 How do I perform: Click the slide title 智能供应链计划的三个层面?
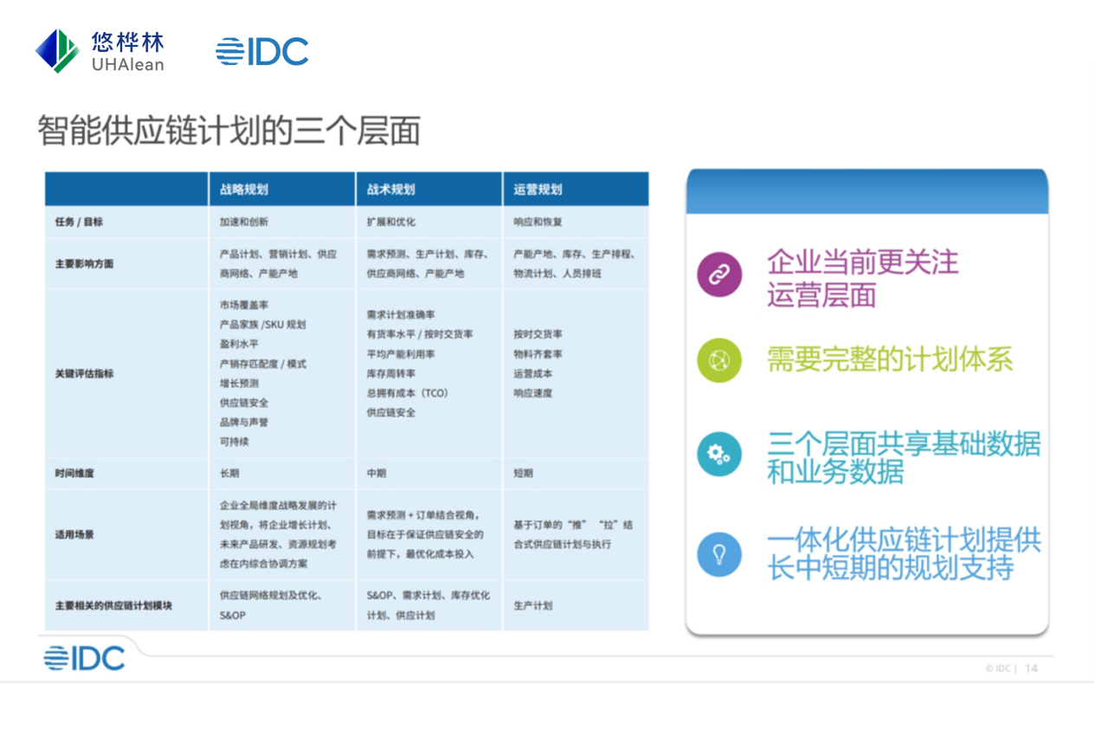pyautogui.click(x=229, y=131)
